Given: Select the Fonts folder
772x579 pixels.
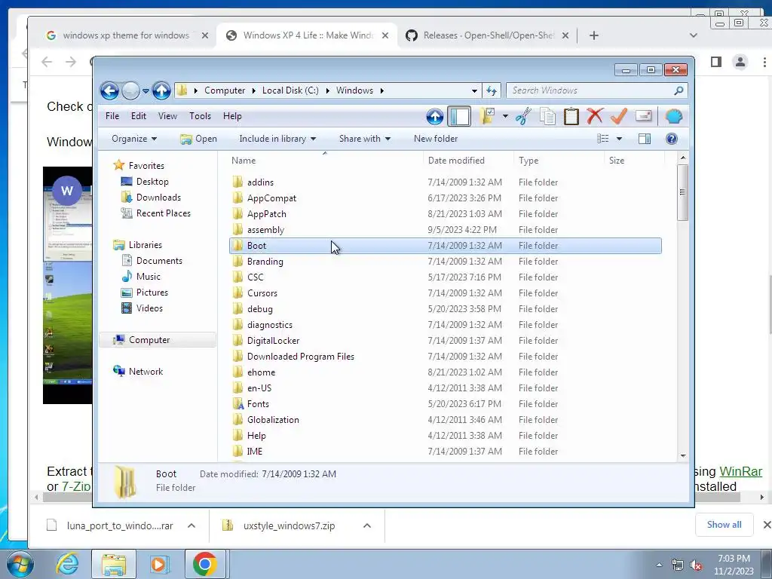Looking at the screenshot, I should point(445,404).
